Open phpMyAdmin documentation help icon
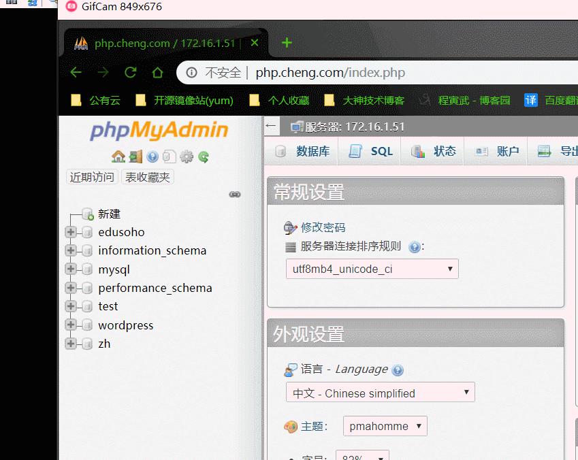Screen dimensions: 578x460 (x=152, y=157)
